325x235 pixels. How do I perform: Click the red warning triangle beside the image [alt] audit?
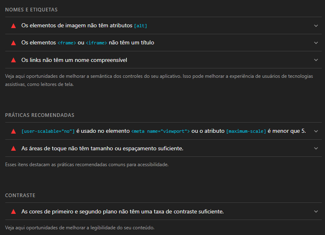tap(13, 26)
